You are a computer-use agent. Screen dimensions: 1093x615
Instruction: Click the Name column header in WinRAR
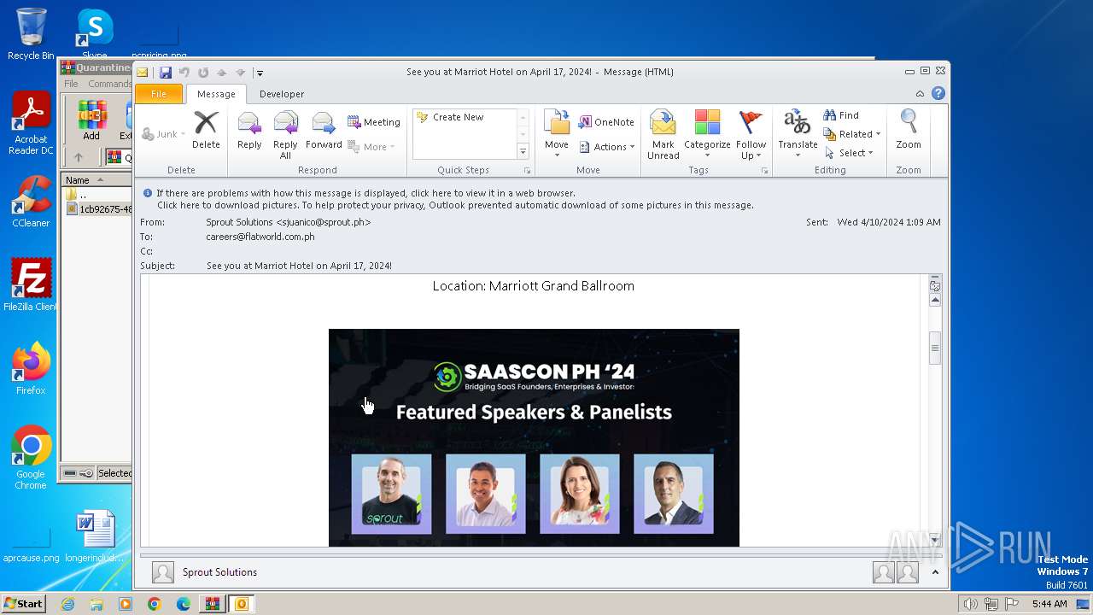[96, 180]
